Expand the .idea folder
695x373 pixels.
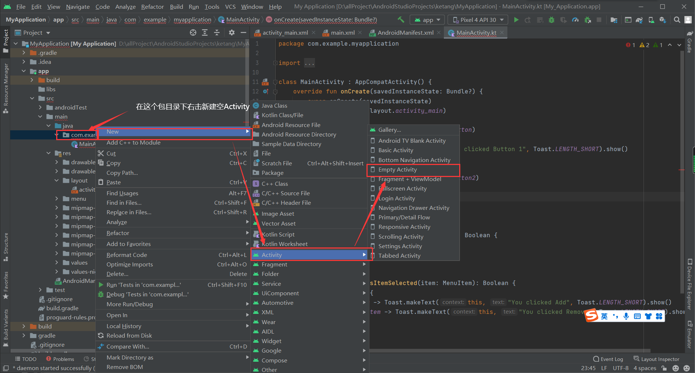coord(24,62)
